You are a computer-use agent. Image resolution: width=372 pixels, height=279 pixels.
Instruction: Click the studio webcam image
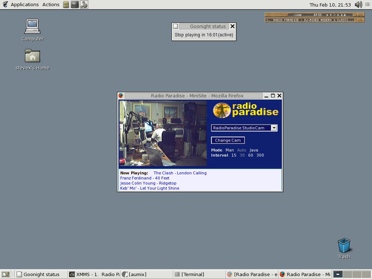[x=163, y=133]
